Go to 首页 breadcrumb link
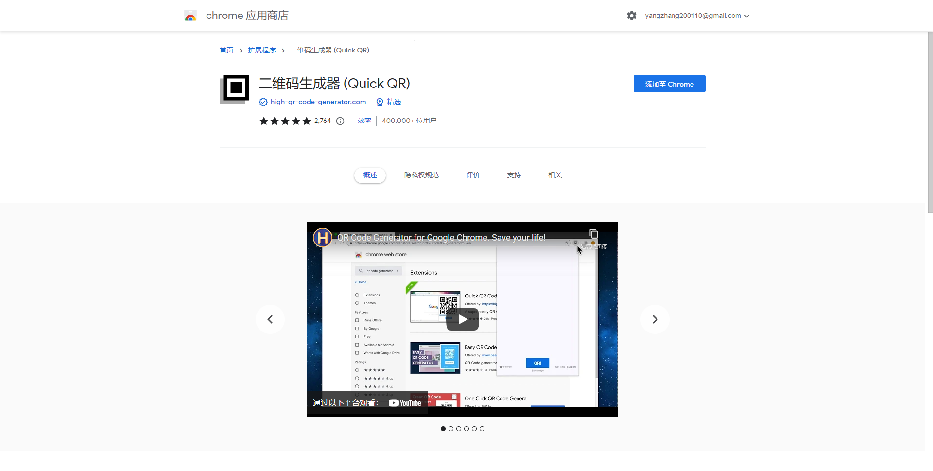 tap(226, 50)
